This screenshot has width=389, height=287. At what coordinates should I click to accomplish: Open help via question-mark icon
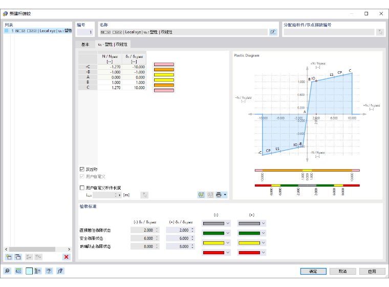tap(7, 271)
